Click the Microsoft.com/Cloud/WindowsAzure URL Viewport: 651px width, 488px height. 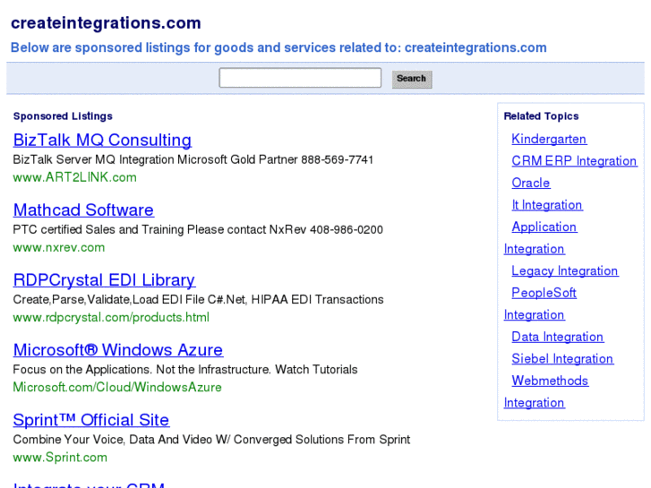(x=117, y=387)
